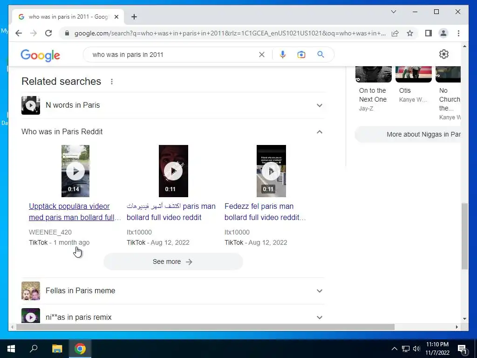
Task: View site information via padlock icon
Action: click(67, 33)
